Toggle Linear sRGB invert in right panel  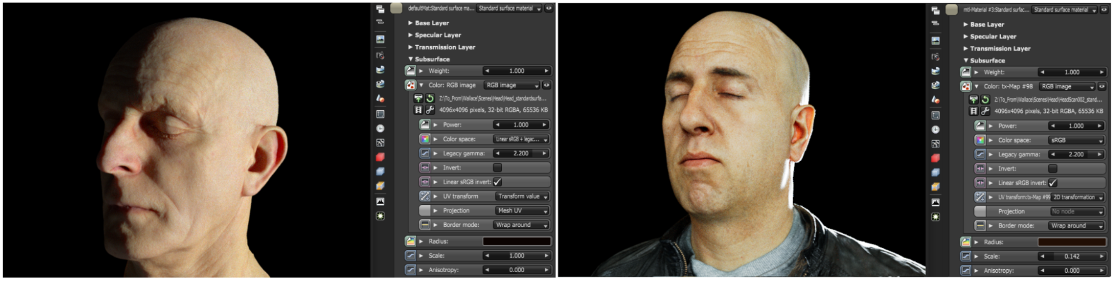coord(1052,183)
